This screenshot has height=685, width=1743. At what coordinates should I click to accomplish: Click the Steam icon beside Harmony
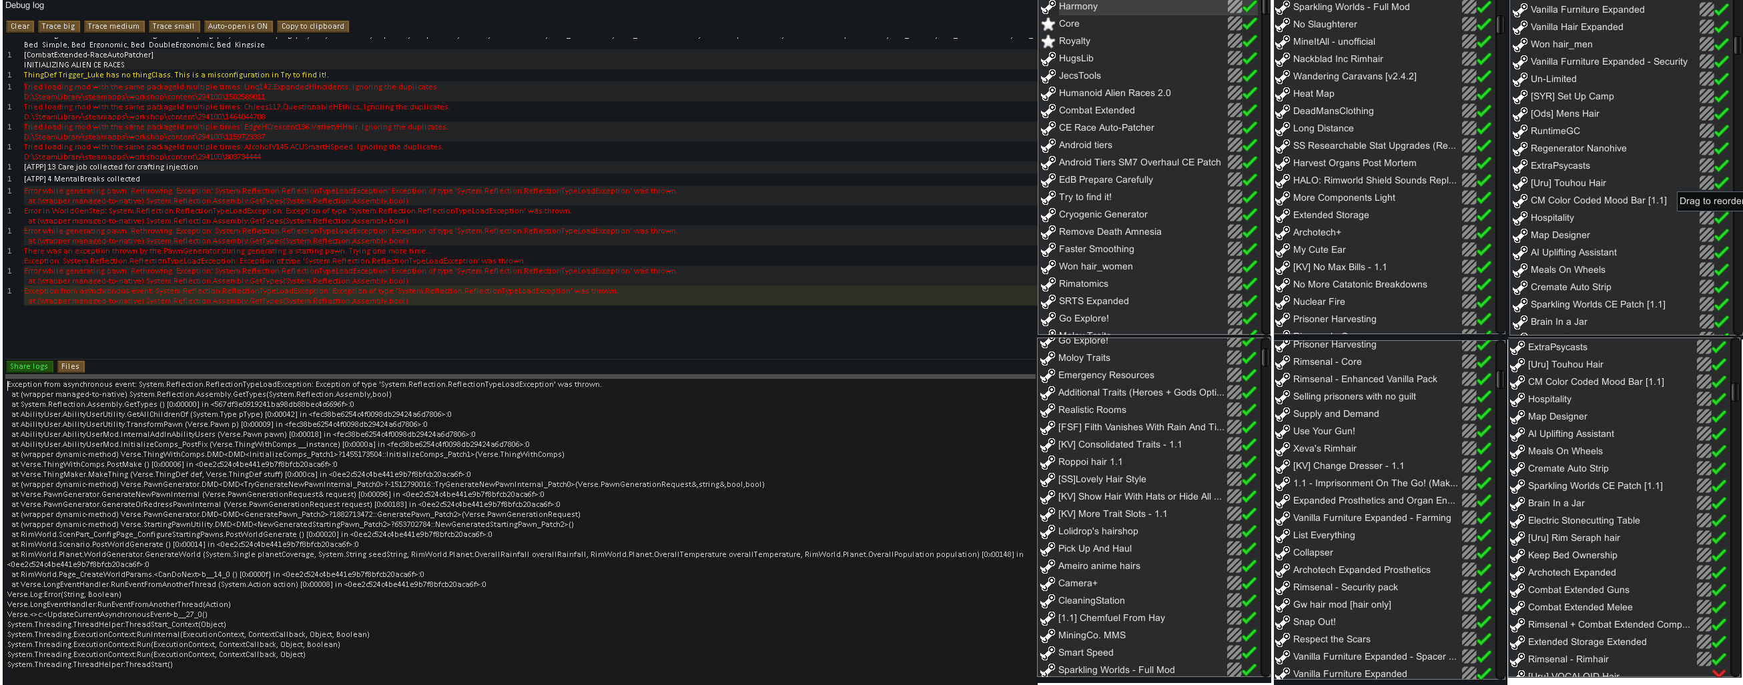1048,7
